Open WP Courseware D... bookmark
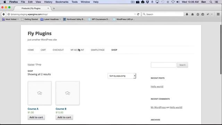This screenshot has height=125, width=222. tap(99, 19)
